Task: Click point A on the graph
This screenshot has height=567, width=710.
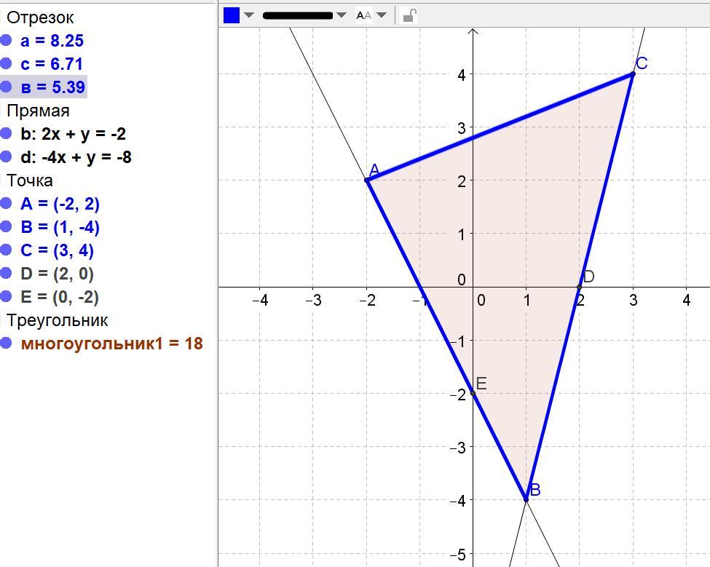Action: (367, 180)
